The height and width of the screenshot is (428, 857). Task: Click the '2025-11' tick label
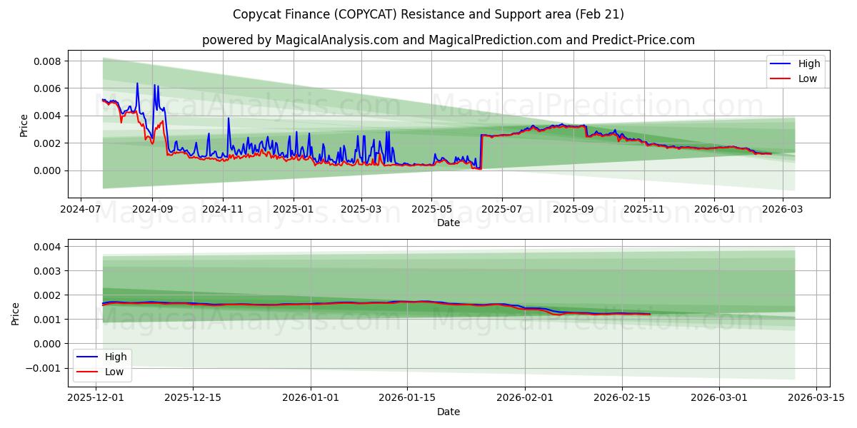(x=645, y=210)
